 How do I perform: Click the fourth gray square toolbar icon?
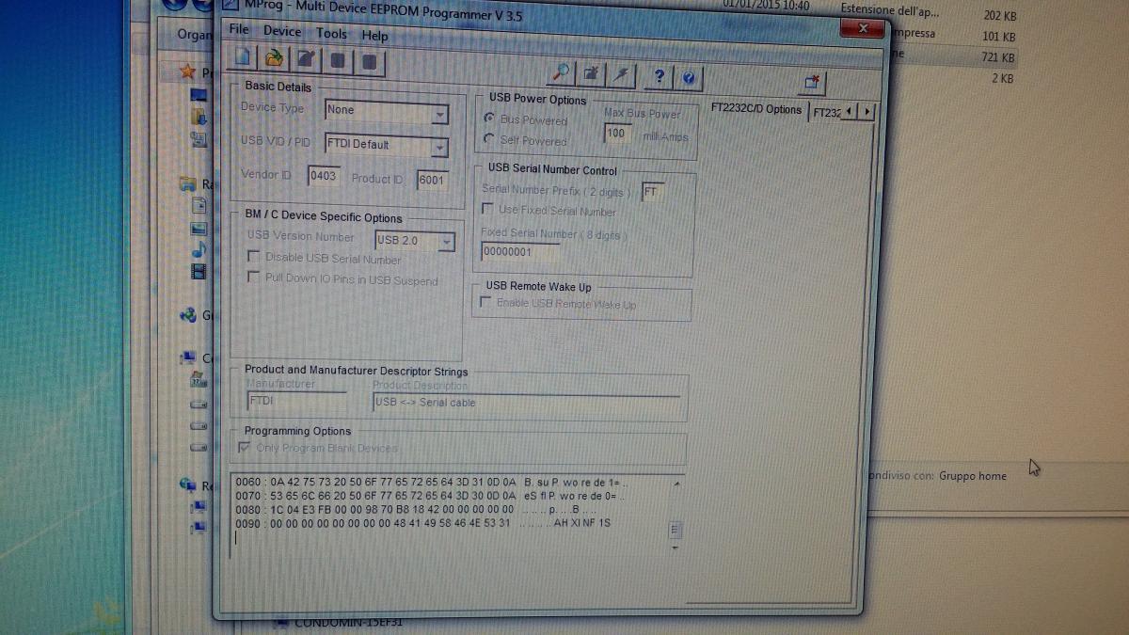pos(337,61)
